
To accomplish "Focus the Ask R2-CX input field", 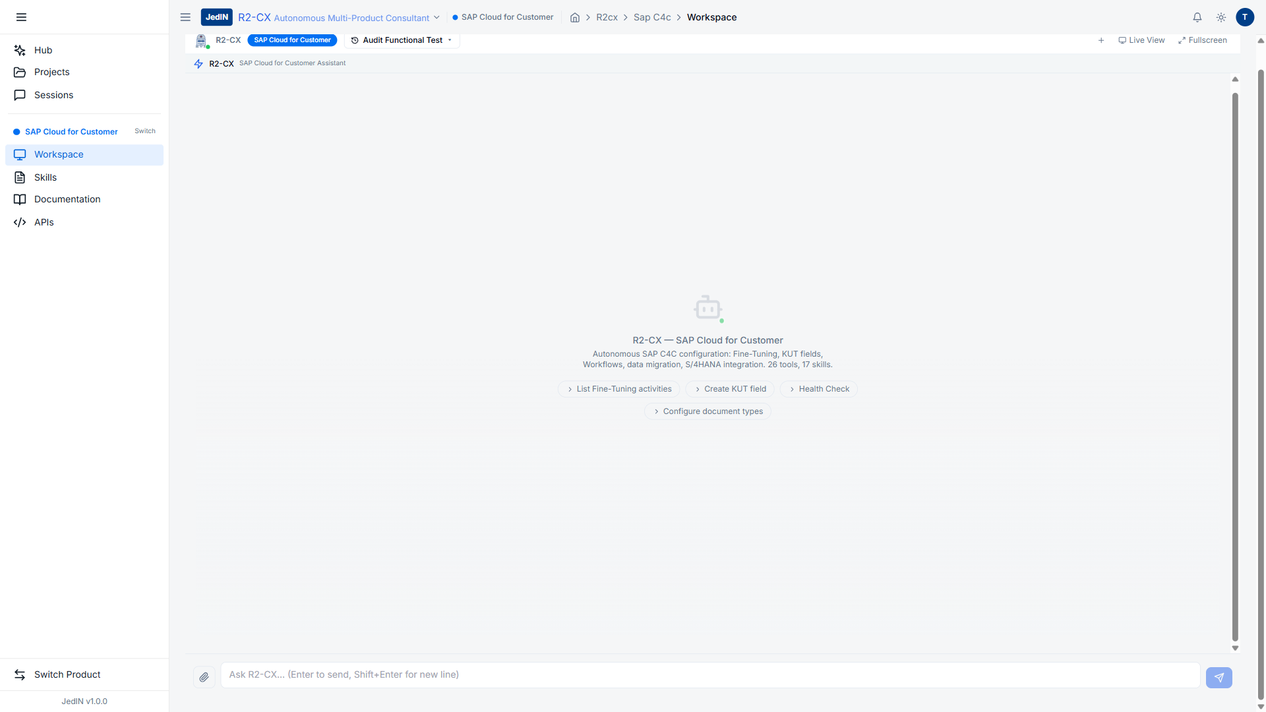I will pyautogui.click(x=709, y=674).
